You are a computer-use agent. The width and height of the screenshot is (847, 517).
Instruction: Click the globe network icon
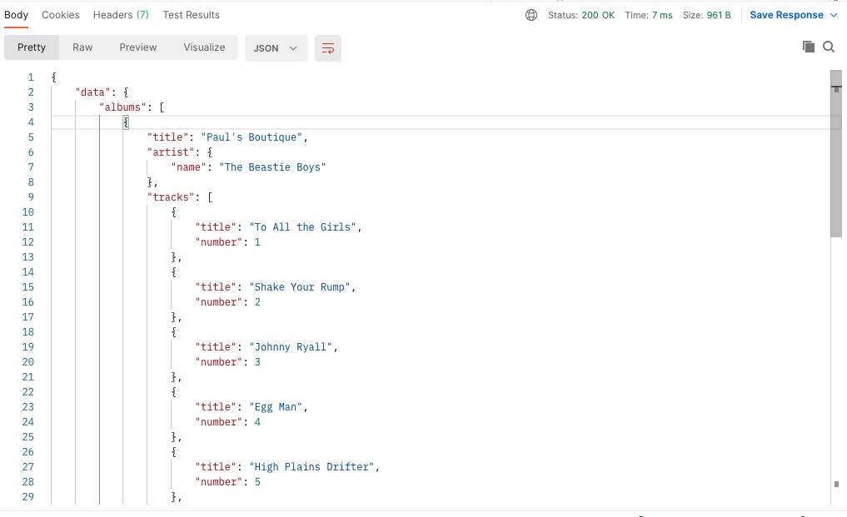click(x=531, y=15)
